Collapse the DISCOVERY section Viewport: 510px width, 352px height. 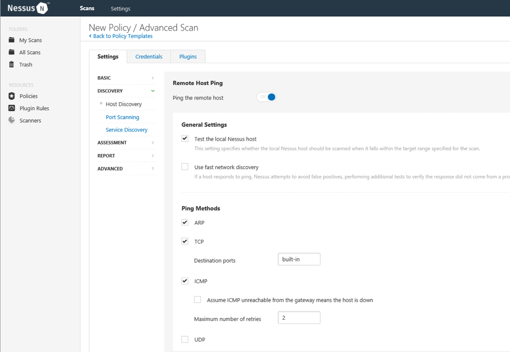[x=126, y=91]
